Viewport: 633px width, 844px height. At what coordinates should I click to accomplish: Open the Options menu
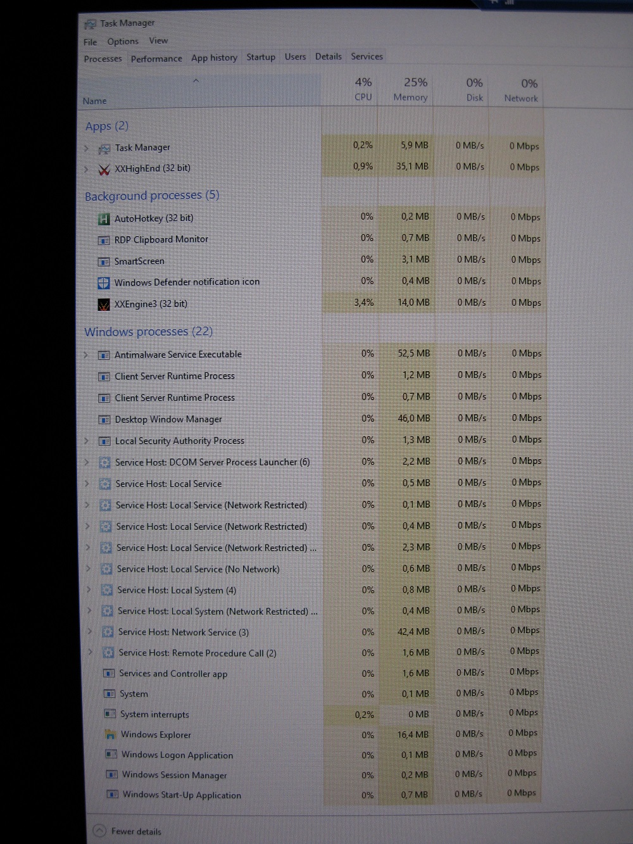[x=123, y=42]
